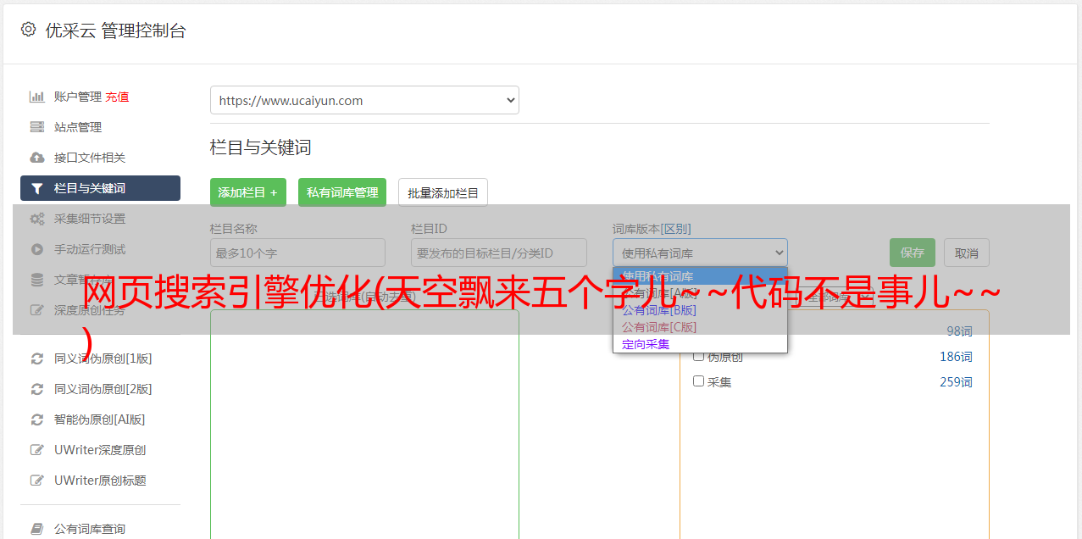This screenshot has width=1082, height=539.
Task: Focus the 栏目ID field (要发布的目标栏目/分类ID)
Action: click(499, 253)
